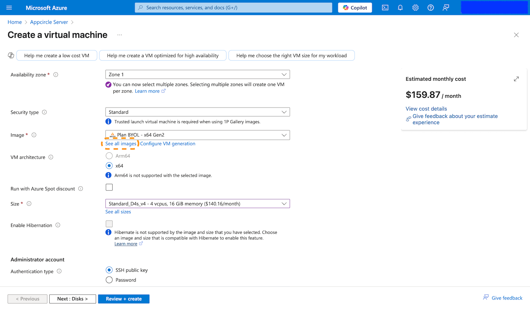
Task: Click the info icon beside Security type
Action: (x=45, y=112)
